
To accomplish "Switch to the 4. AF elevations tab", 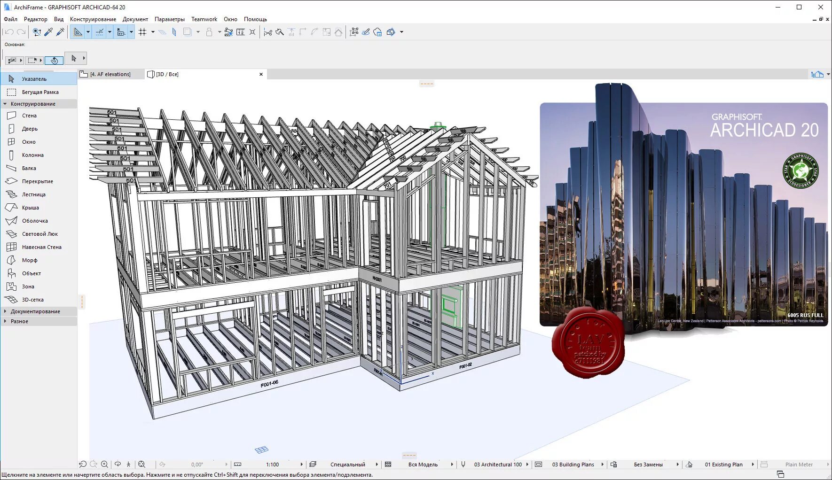I will pyautogui.click(x=111, y=74).
